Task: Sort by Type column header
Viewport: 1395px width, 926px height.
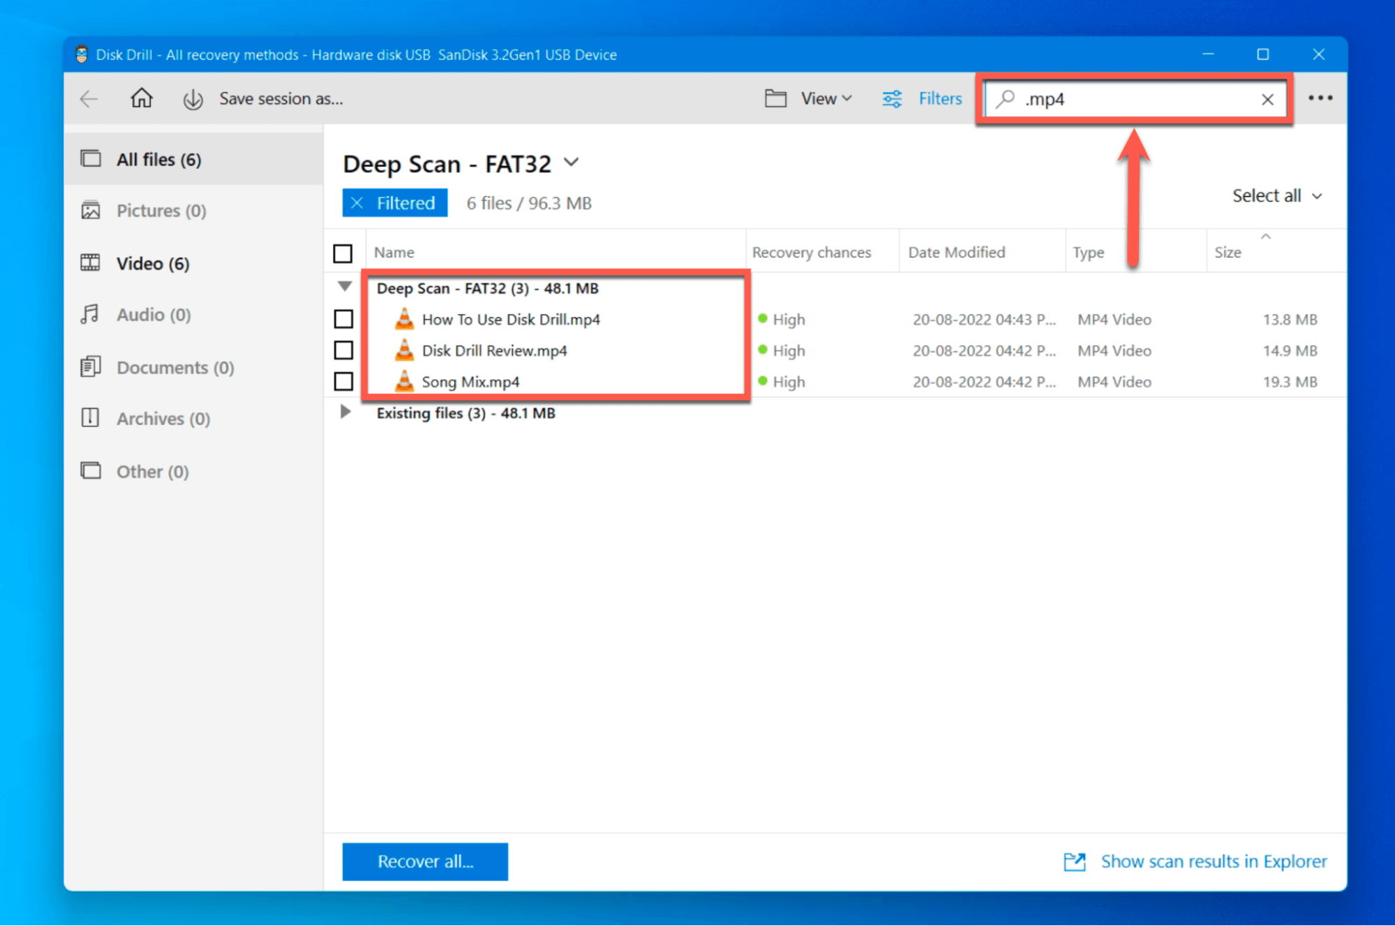Action: tap(1088, 253)
